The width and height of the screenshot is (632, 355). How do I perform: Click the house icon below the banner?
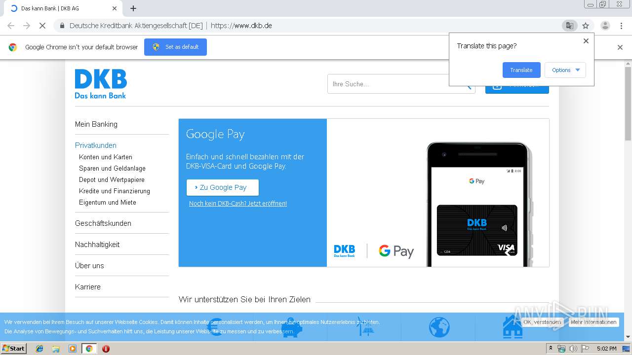513,327
